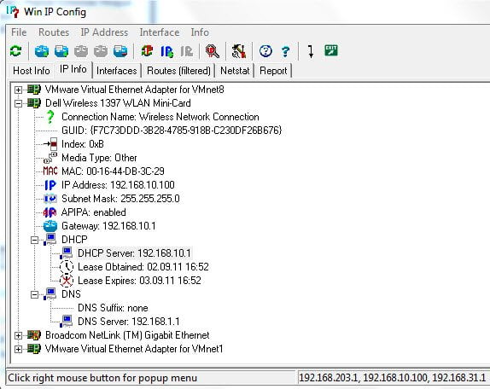Click the teal question mark toolbar icon

tap(285, 51)
